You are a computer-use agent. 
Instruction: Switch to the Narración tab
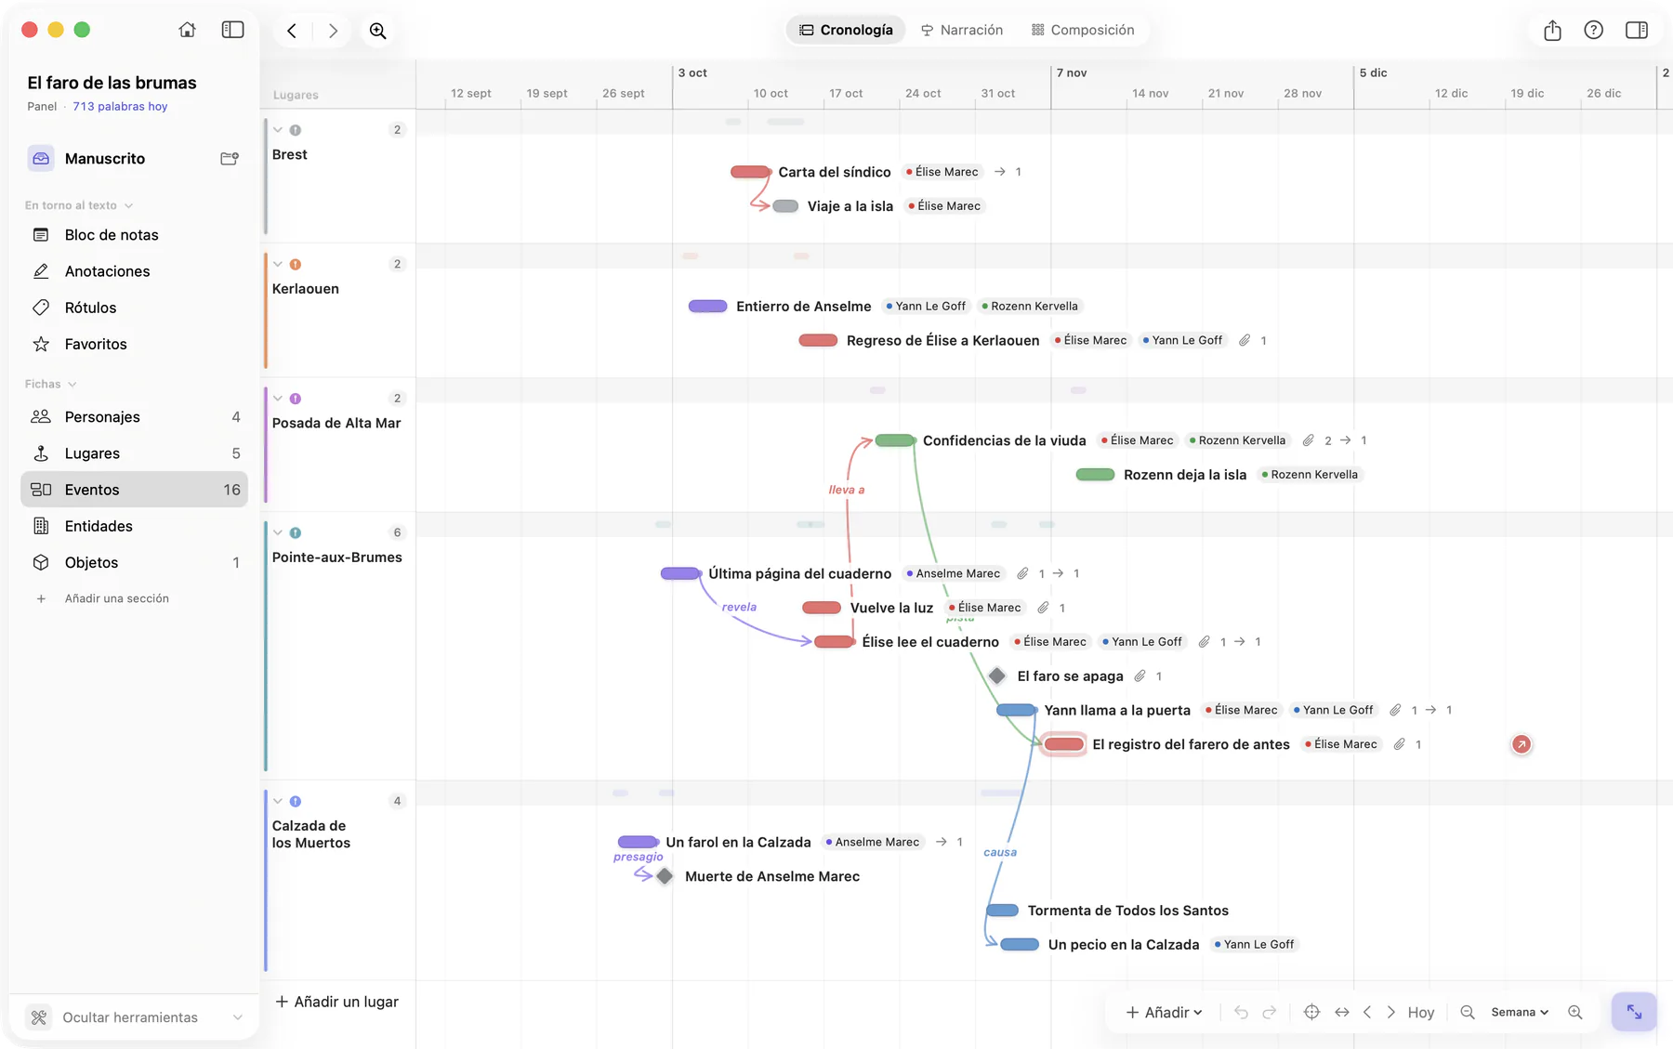click(x=962, y=30)
